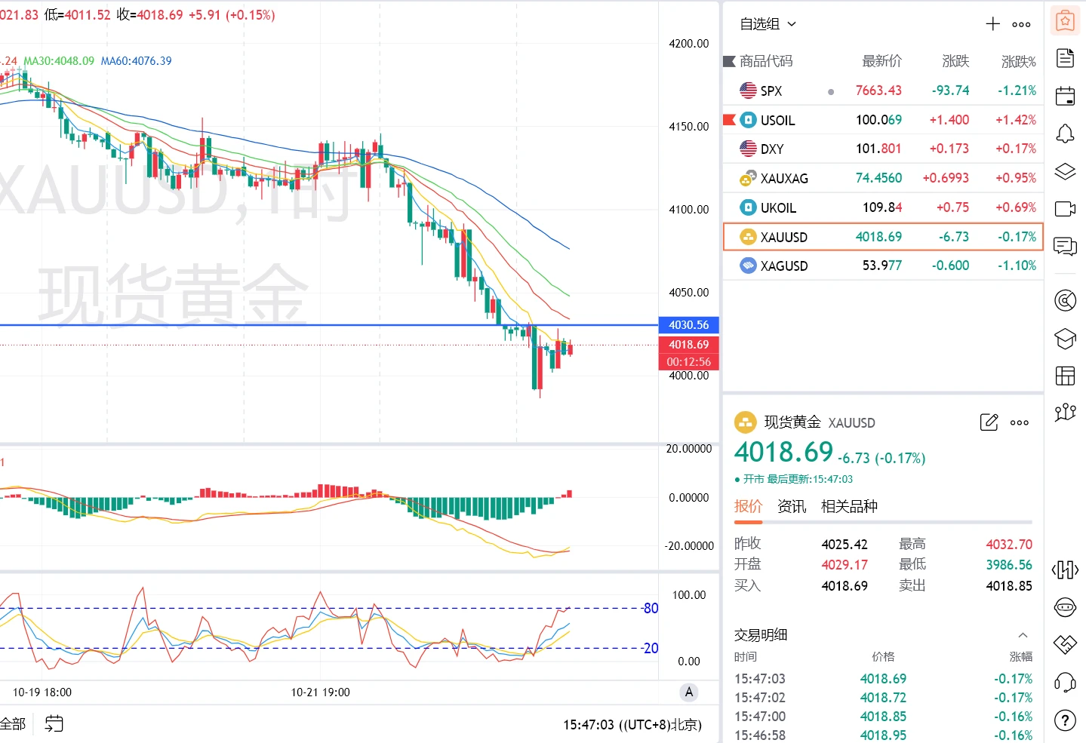Select the XAGUSD watchlist row
1086x743 pixels.
point(883,266)
